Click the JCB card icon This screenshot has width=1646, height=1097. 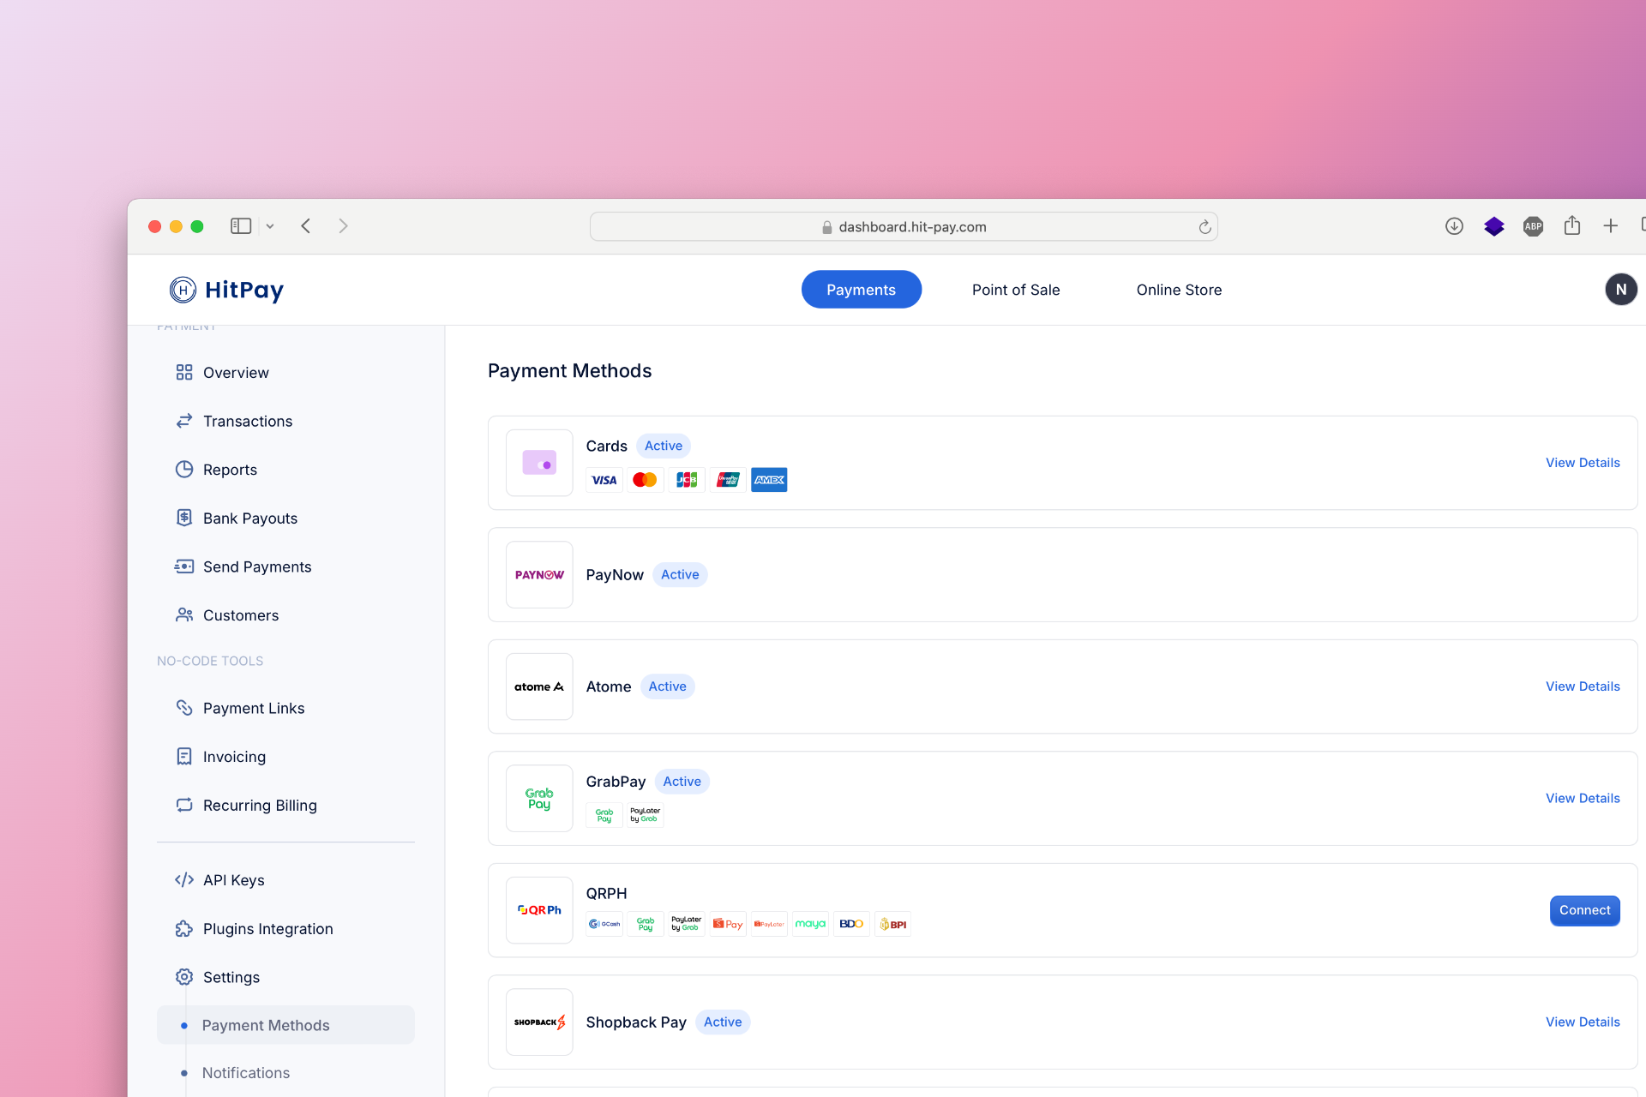click(x=687, y=480)
